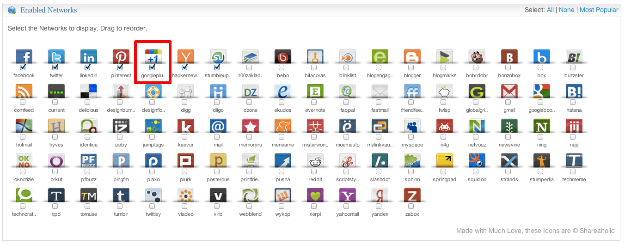This screenshot has width=625, height=244.
Task: Check the bitacoras checkbox
Action: 314,67
